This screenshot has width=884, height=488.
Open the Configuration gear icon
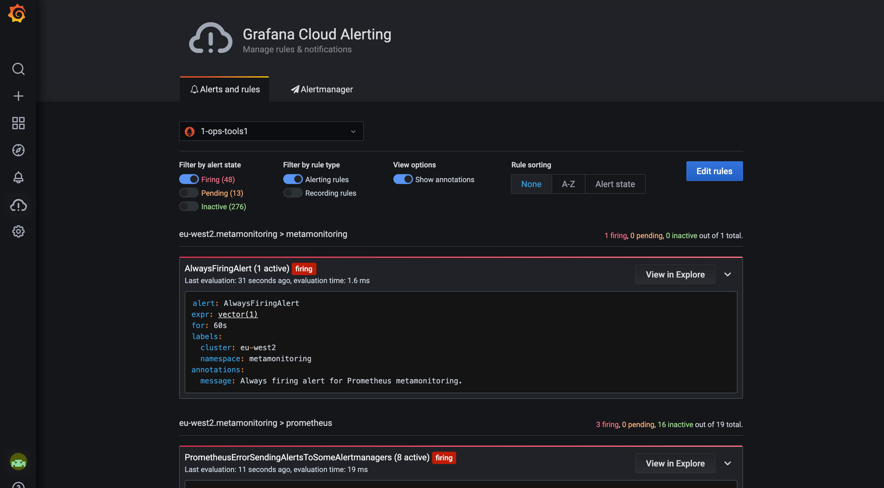tap(18, 231)
